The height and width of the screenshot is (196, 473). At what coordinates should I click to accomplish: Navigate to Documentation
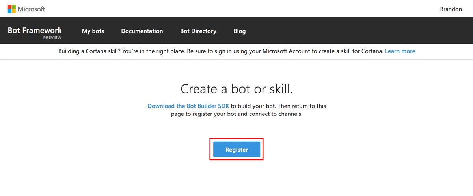[x=142, y=31]
